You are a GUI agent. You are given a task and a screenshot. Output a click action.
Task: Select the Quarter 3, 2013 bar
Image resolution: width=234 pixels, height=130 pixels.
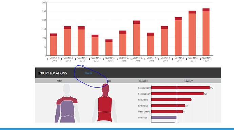tap(137, 38)
